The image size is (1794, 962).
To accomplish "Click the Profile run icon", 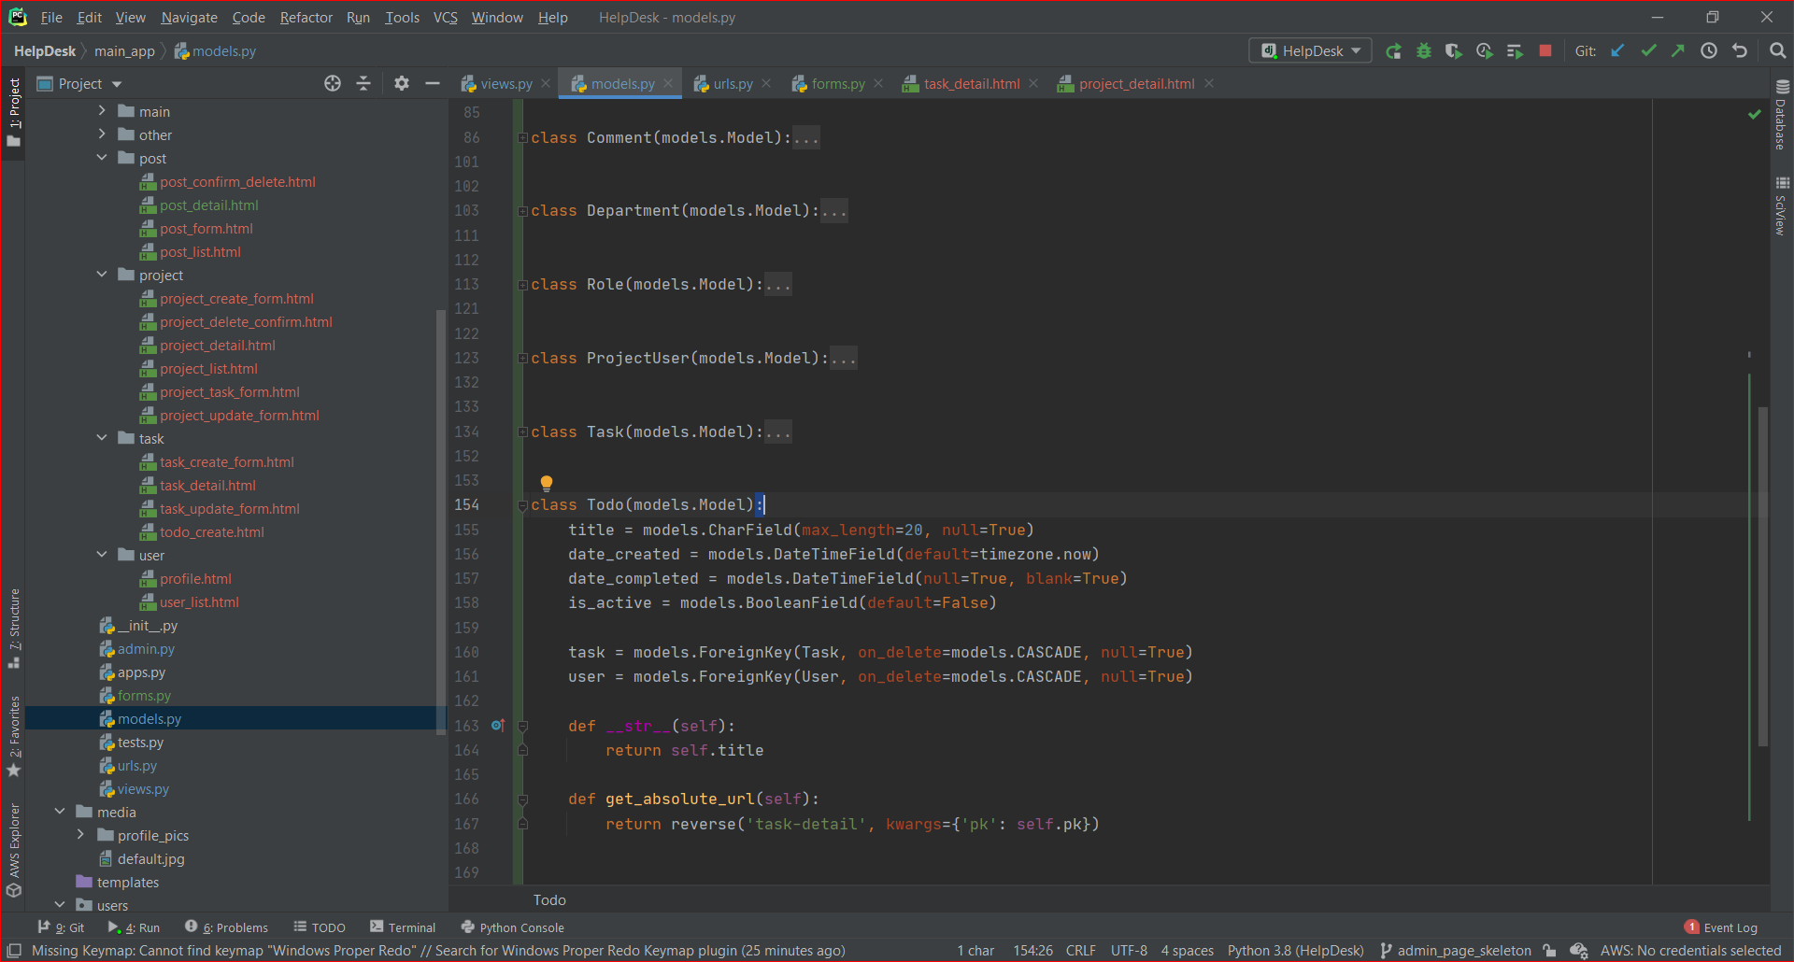I will point(1484,51).
